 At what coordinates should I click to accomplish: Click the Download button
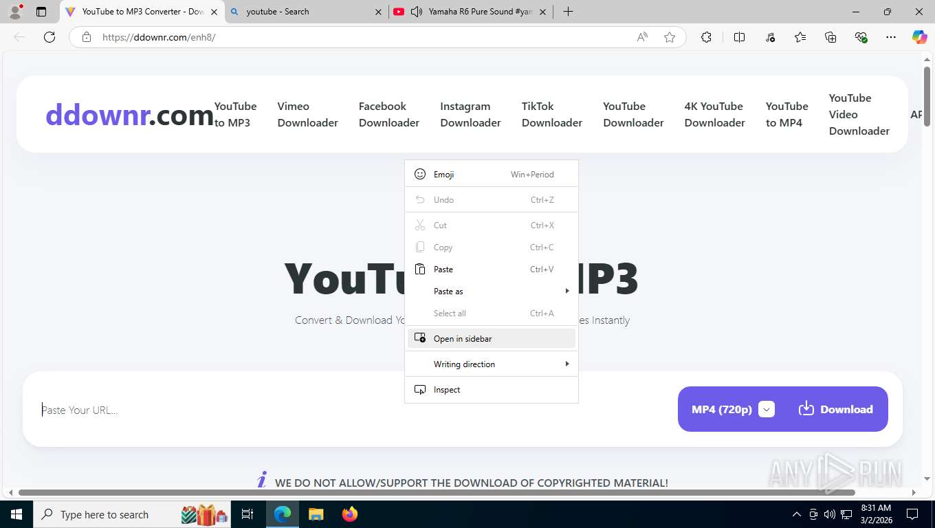pyautogui.click(x=836, y=409)
